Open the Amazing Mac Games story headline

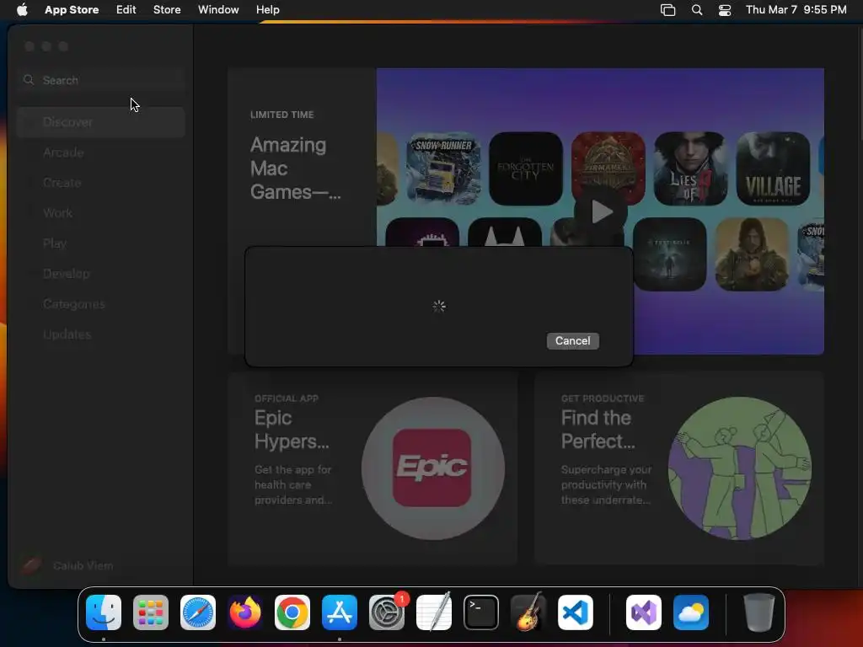296,168
